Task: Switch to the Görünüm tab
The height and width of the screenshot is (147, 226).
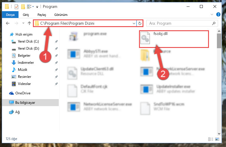Action: pyautogui.click(x=61, y=15)
